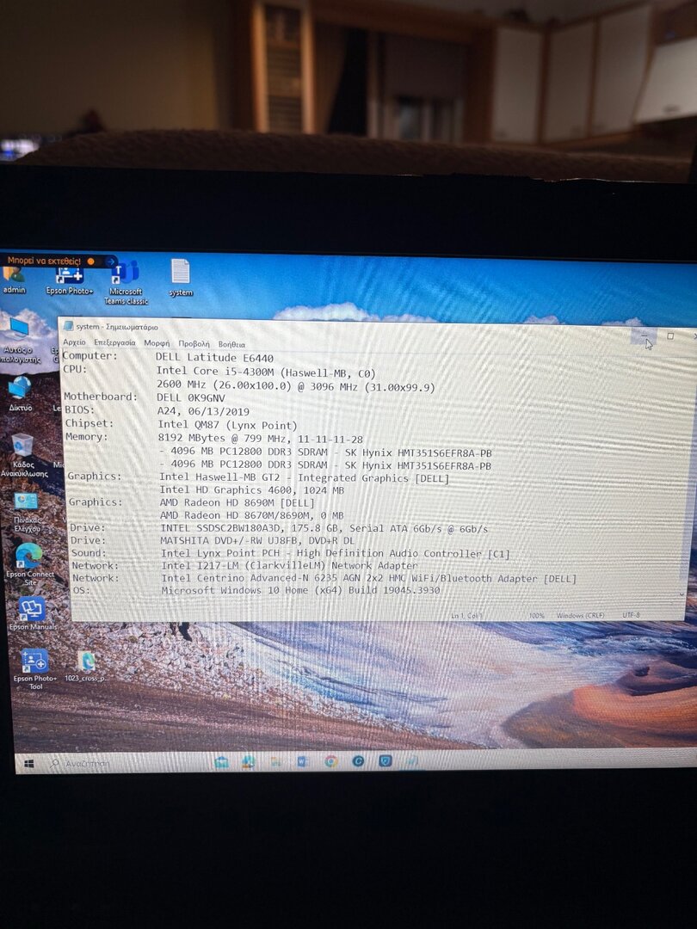Click the 'Intel QM87 (Lynx Point)' text

pos(227,425)
